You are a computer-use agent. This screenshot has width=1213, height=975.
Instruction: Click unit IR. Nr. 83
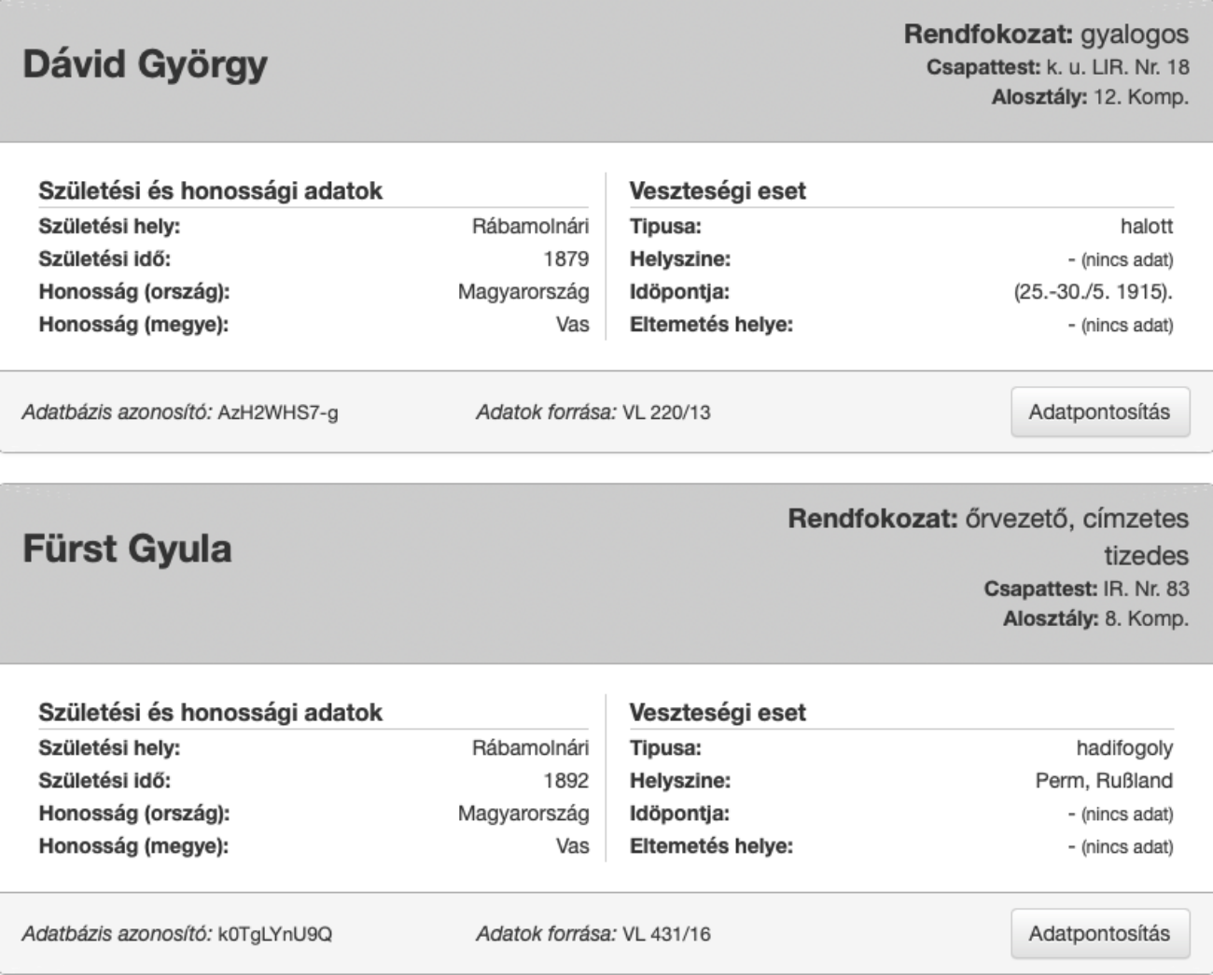[1147, 590]
